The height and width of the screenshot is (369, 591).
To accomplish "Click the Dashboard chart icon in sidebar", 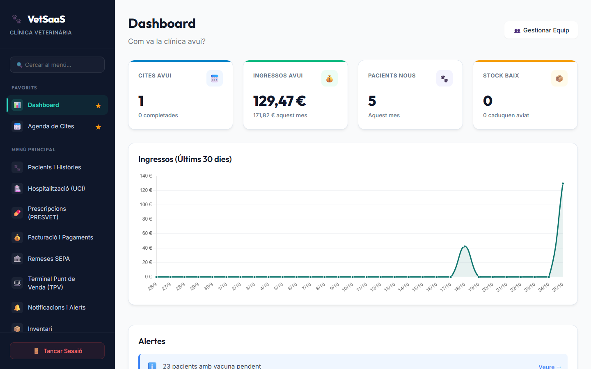I will click(x=17, y=105).
